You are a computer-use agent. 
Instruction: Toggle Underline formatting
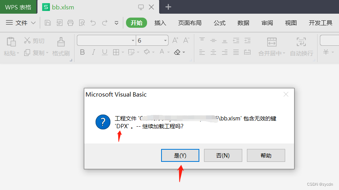105,52
